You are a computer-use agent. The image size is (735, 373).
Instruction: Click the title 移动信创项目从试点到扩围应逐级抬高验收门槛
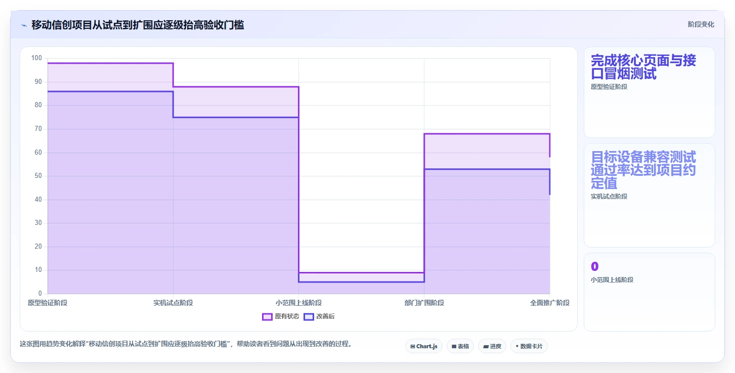point(138,25)
